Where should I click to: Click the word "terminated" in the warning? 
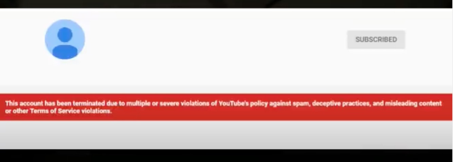(x=83, y=103)
